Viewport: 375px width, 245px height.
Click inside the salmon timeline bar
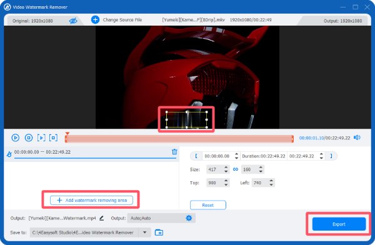pyautogui.click(x=179, y=139)
